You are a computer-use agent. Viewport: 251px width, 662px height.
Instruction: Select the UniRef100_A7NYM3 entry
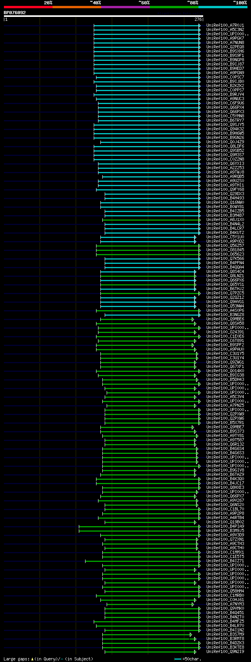[x=225, y=604]
